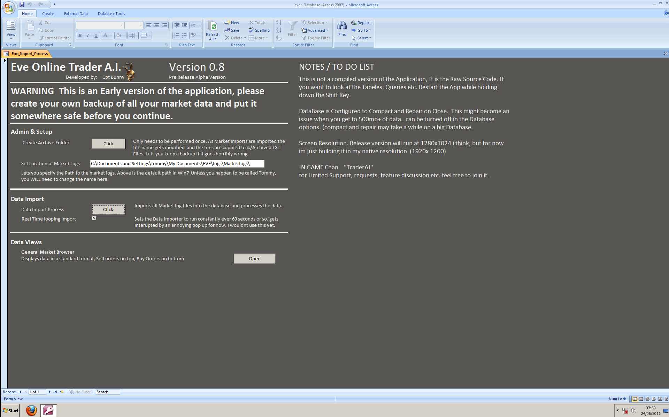Click the Data Import Process Click button
669x417 pixels.
click(x=108, y=209)
